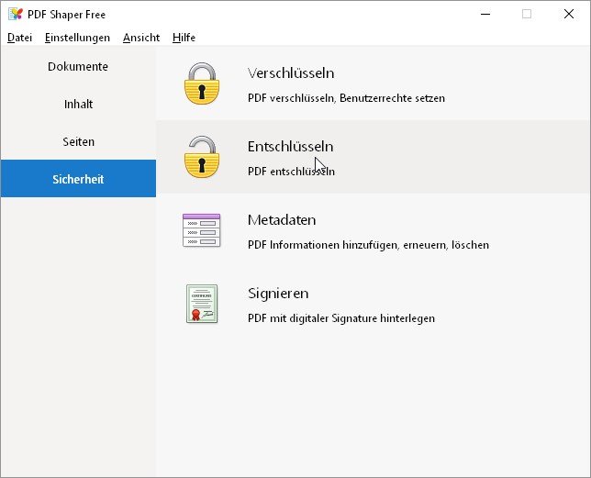Click 'PDF Informationen hinzufügen, erneuern, löschen' text
The width and height of the screenshot is (591, 478).
[x=368, y=245]
